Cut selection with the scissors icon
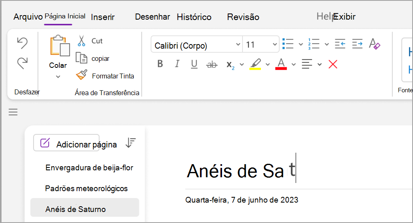413x223 pixels. [81, 41]
